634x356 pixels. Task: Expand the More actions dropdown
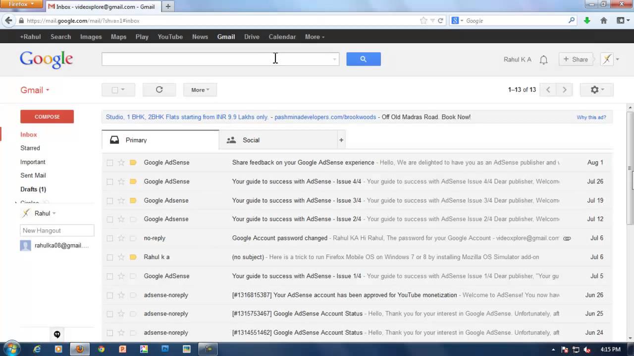200,89
